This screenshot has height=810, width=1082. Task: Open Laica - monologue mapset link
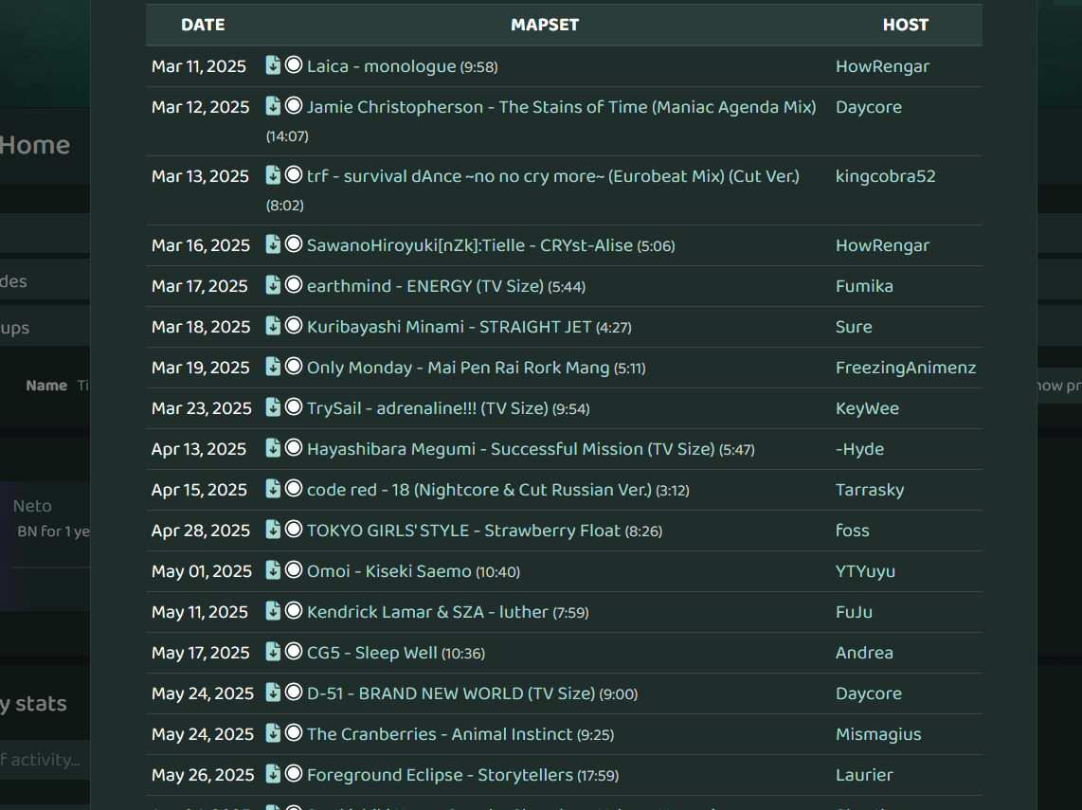pyautogui.click(x=382, y=66)
